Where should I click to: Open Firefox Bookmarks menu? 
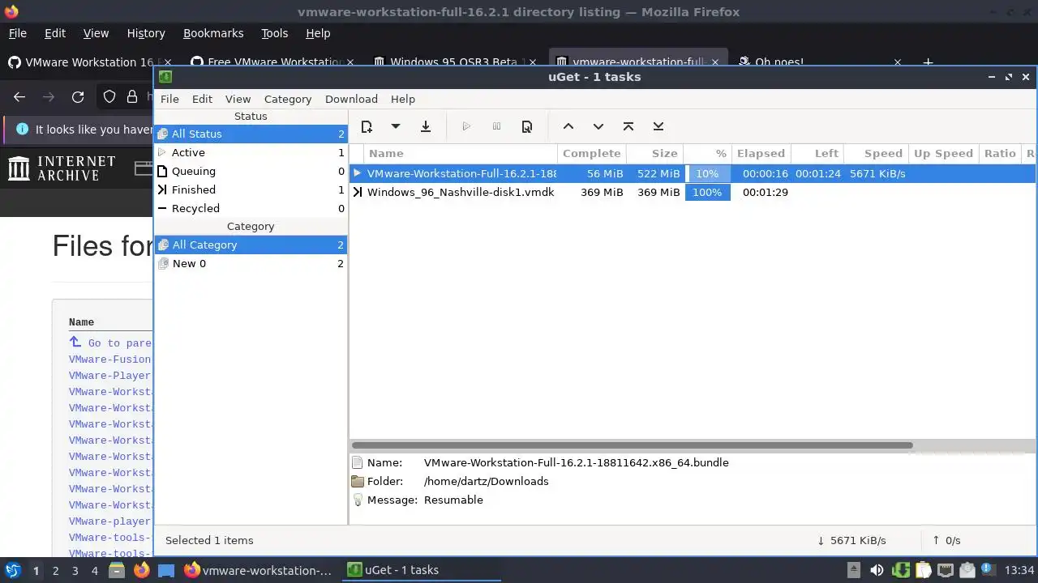pos(213,33)
